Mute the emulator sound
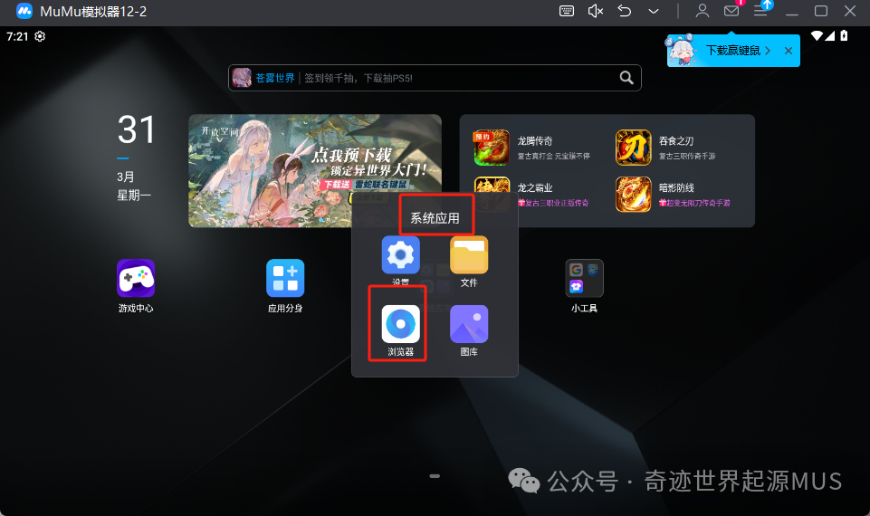The image size is (870, 516). coord(596,11)
